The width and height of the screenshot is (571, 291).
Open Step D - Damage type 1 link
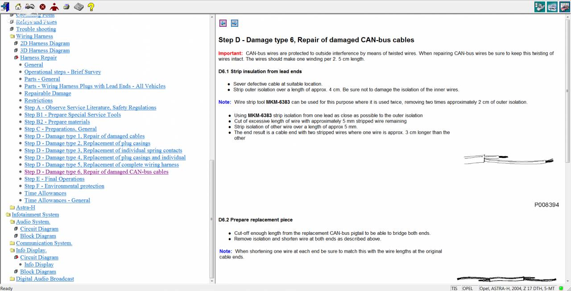[85, 136]
